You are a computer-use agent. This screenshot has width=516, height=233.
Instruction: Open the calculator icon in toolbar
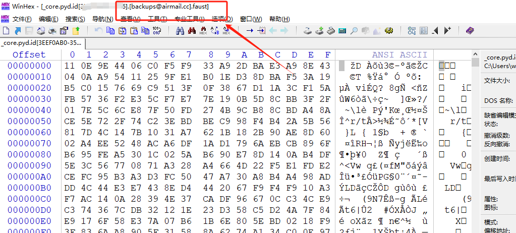coord(342,31)
